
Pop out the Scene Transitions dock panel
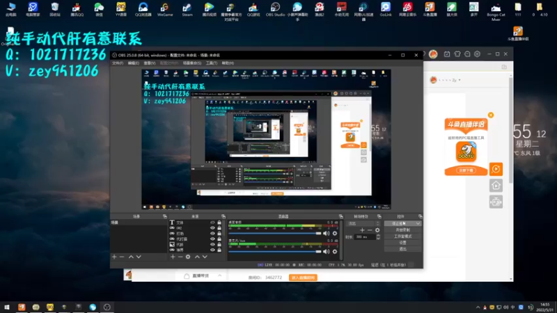tap(379, 216)
